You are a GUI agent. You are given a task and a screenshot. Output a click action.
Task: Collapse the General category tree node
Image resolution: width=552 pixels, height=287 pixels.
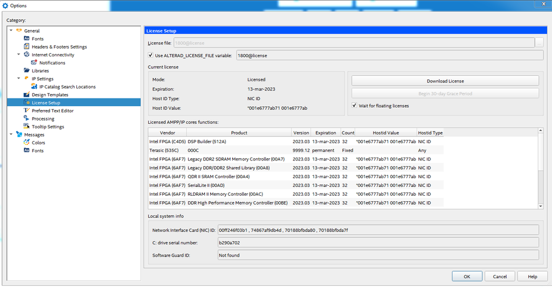(11, 31)
